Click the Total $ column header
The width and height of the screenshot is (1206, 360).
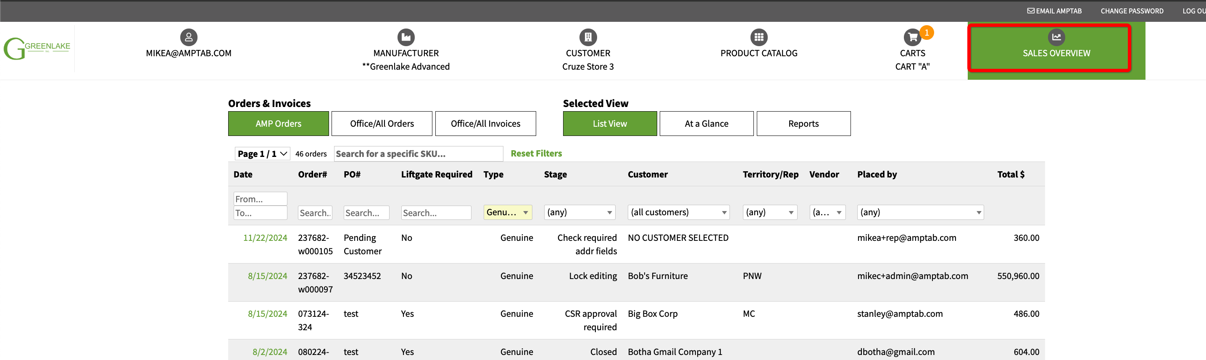click(1011, 175)
